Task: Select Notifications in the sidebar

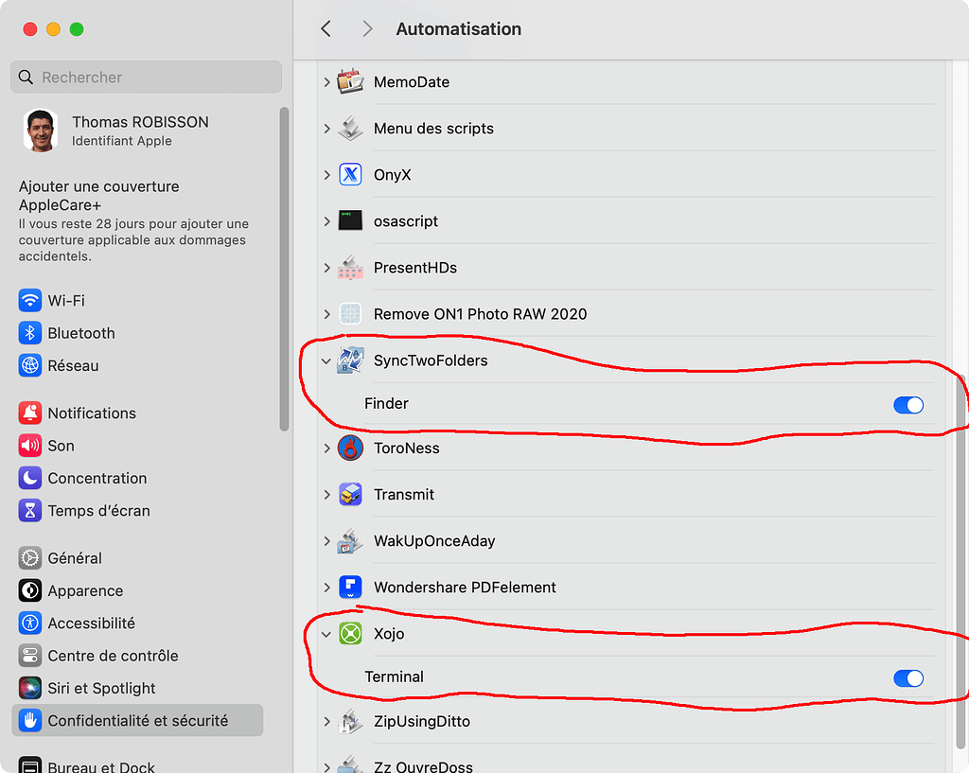Action: point(137,413)
